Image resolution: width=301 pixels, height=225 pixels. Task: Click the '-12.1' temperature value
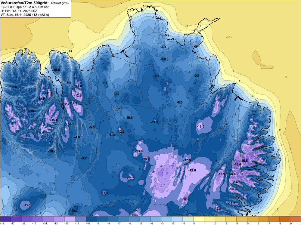click(218, 208)
